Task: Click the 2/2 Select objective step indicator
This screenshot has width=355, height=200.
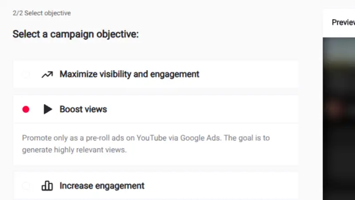Action: point(42,13)
